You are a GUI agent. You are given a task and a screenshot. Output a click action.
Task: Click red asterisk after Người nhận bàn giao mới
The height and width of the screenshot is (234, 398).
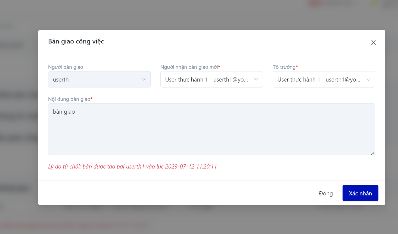click(x=219, y=67)
